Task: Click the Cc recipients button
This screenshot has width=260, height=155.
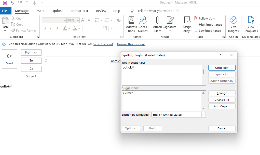Action: point(31,69)
